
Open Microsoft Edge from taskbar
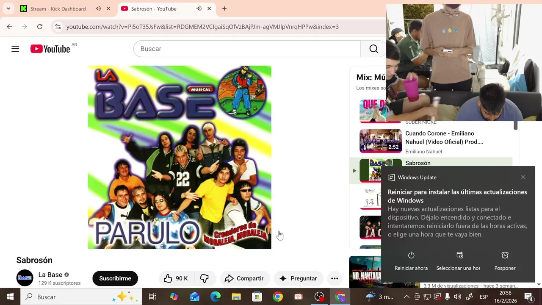pyautogui.click(x=216, y=297)
